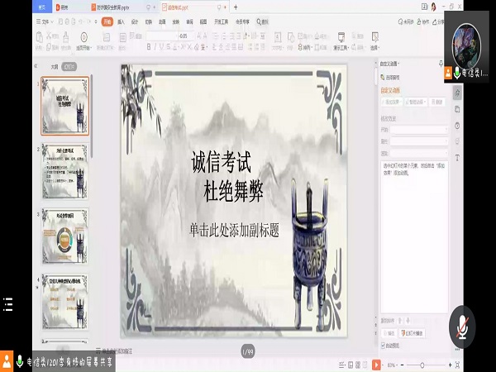Click the 选择窗格 selection pane button

(x=394, y=78)
